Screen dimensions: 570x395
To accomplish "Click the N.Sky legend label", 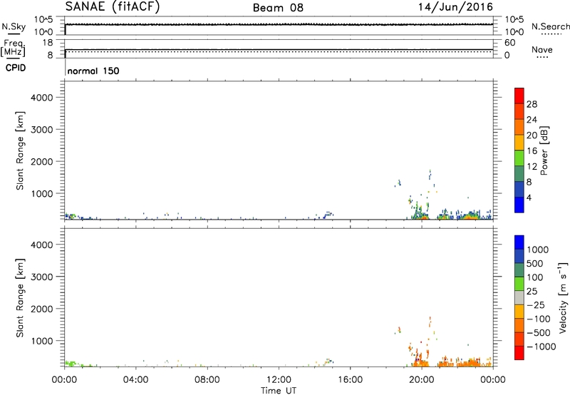I will tap(14, 26).
